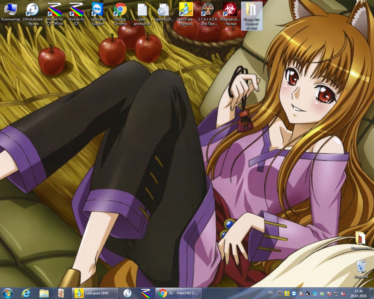The height and width of the screenshot is (299, 374).
Task: Click device tray icon with red cross
Action: [301, 293]
